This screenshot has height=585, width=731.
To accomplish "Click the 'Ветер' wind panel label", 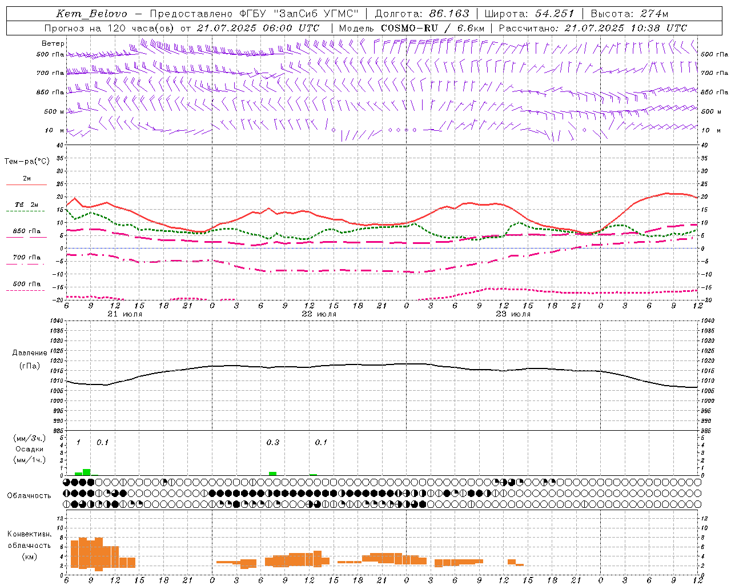I will coord(53,43).
